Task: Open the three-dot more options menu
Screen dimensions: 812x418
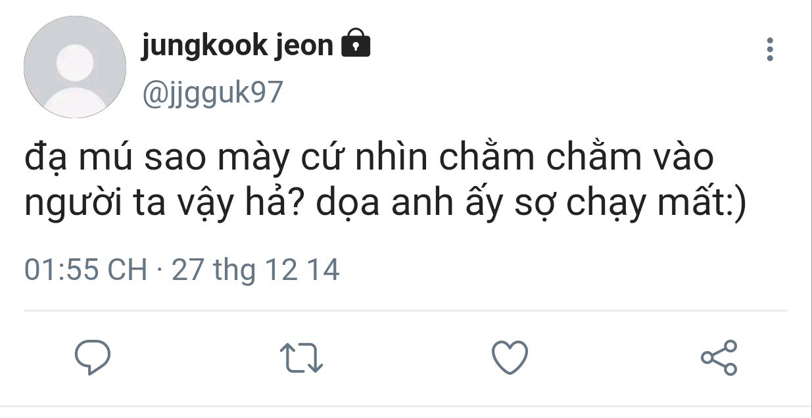Action: click(770, 50)
